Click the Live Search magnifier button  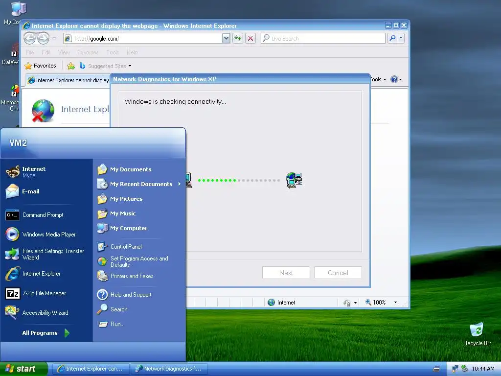pos(392,38)
